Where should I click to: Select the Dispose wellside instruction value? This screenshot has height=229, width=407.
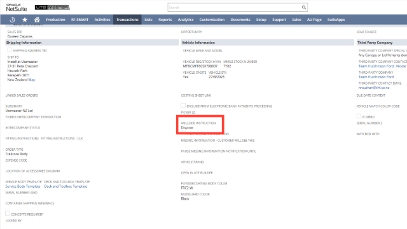tap(187, 128)
